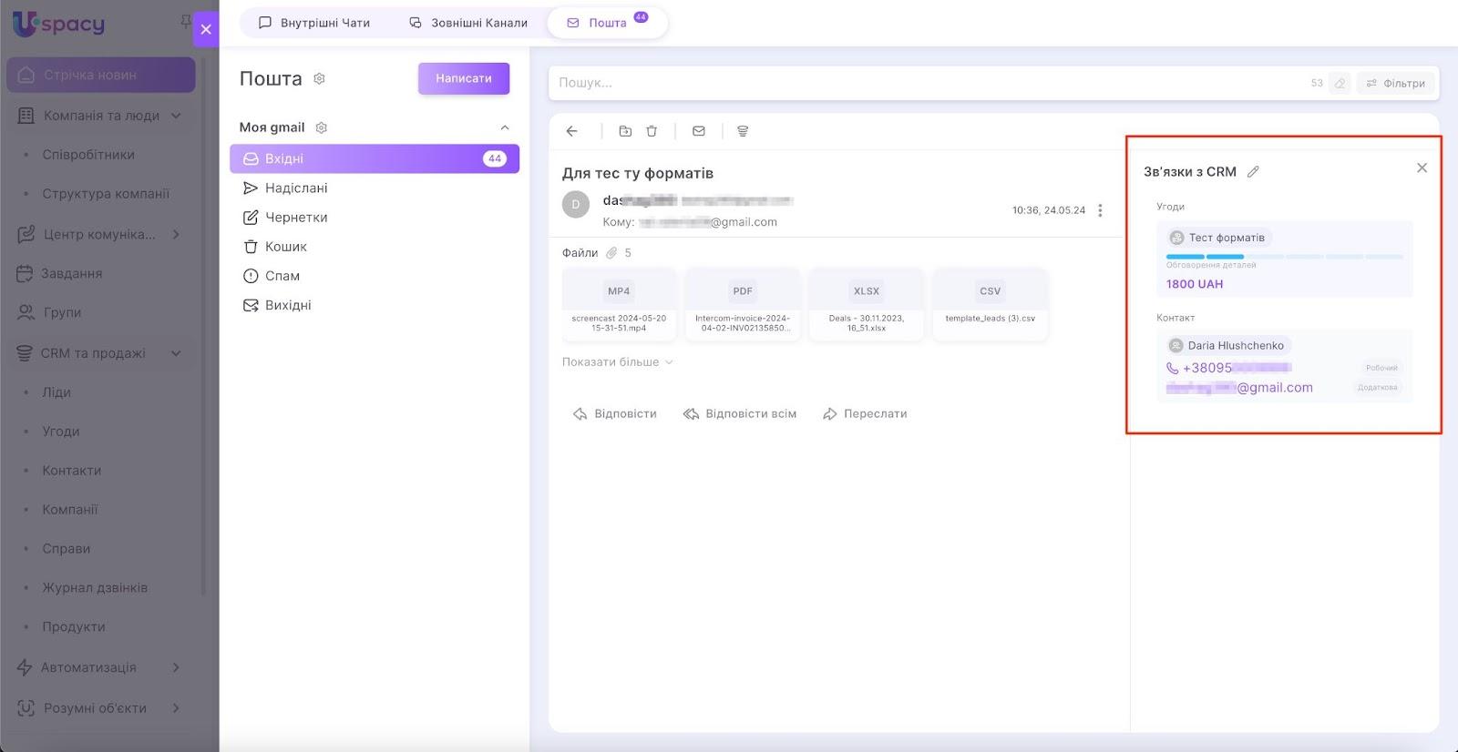Open Компанії in the CRM section
The height and width of the screenshot is (752, 1458).
pyautogui.click(x=70, y=510)
